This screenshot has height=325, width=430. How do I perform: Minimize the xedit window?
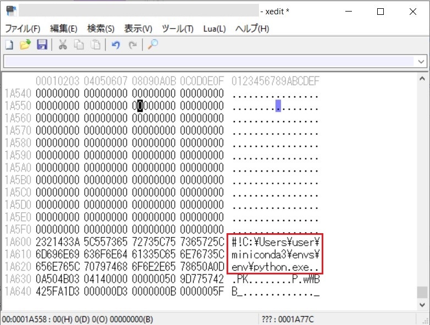point(349,12)
